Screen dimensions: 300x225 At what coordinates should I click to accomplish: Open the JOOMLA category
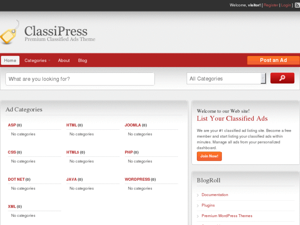coord(133,125)
